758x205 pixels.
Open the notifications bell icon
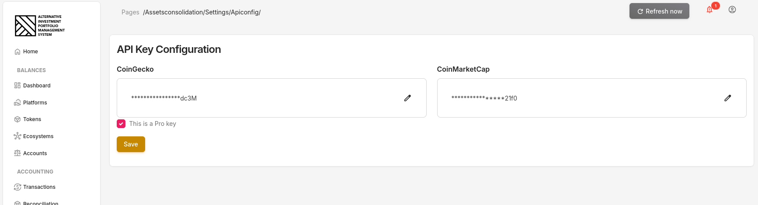point(709,10)
